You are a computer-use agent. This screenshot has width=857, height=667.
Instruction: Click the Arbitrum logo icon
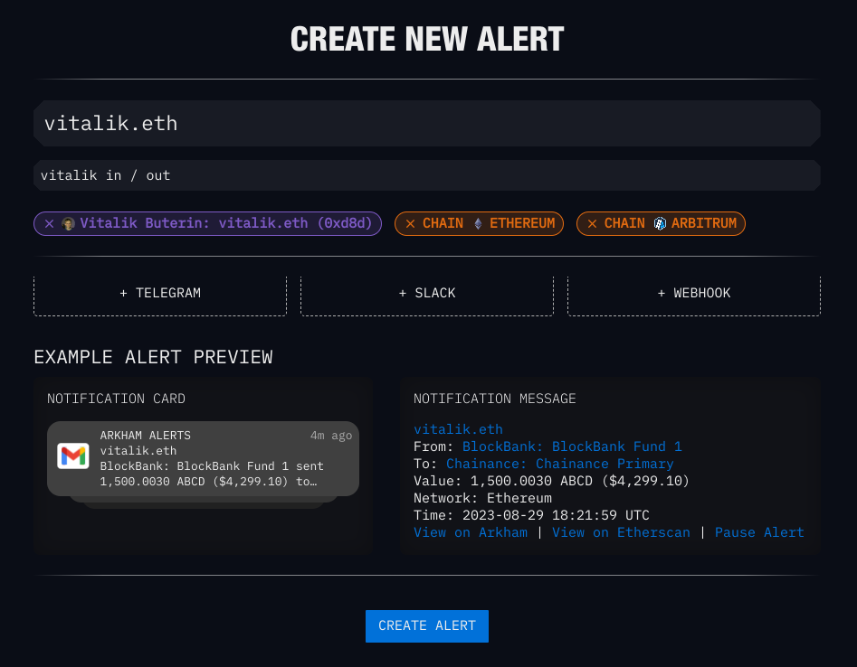point(660,224)
